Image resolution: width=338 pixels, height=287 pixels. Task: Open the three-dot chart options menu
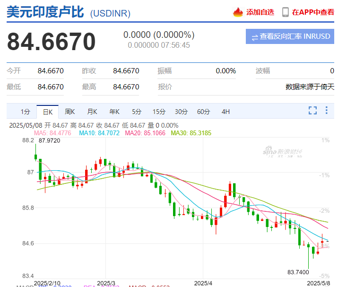pos(327,110)
